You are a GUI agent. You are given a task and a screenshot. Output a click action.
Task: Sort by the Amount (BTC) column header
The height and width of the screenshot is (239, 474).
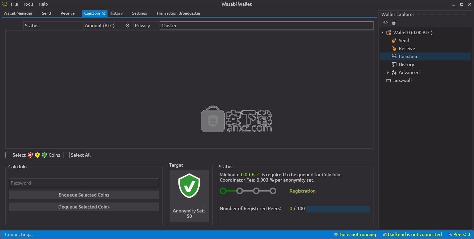(108, 26)
